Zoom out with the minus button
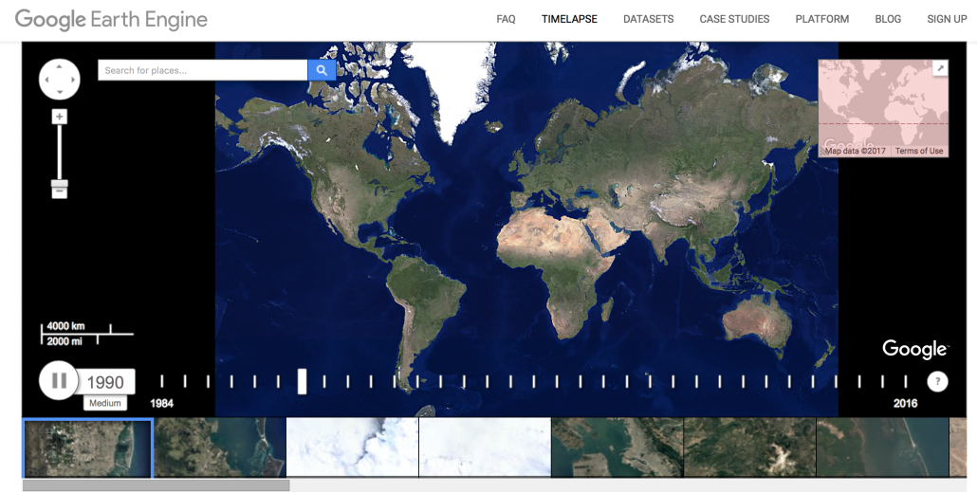This screenshot has height=492, width=977. [59, 191]
